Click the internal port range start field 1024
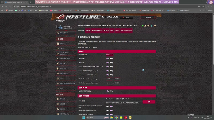The image size is (214, 120). (109, 79)
